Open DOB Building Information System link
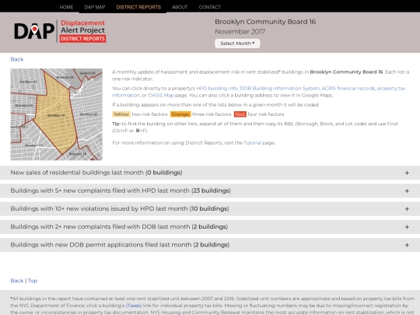 pyautogui.click(x=280, y=88)
